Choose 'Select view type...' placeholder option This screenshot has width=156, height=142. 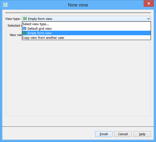(36, 24)
